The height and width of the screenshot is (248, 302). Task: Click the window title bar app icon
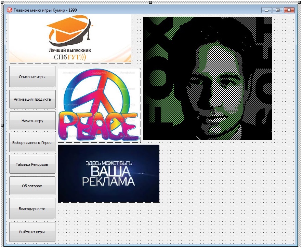[x=9, y=10]
